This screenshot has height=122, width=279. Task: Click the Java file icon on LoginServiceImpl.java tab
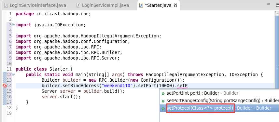tap(78, 5)
